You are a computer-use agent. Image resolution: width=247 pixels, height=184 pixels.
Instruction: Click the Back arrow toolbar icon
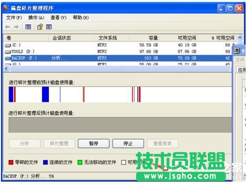coord(7,27)
